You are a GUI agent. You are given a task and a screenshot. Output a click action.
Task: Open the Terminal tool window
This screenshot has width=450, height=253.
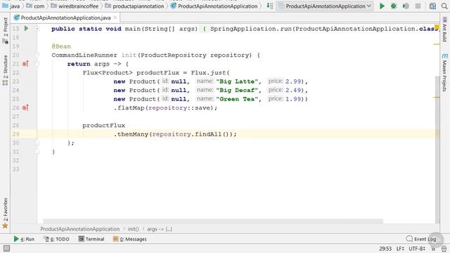coord(91,239)
